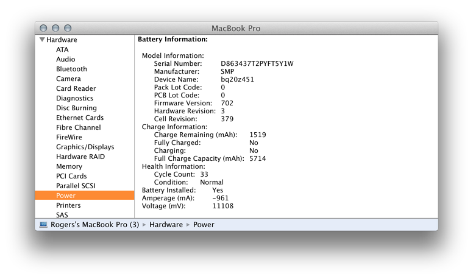Open Memory information

click(69, 166)
